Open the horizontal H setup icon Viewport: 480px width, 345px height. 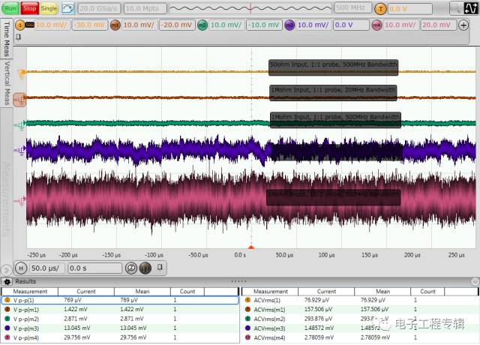21,268
